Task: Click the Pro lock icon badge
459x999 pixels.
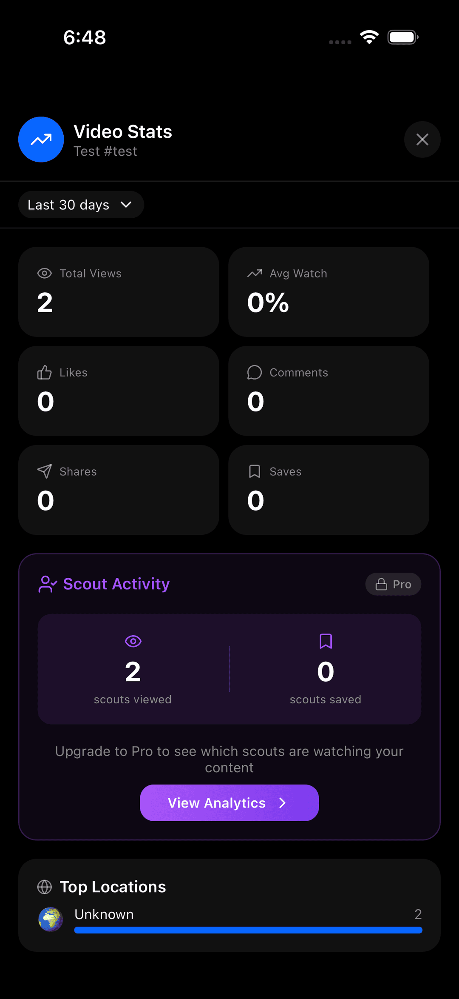Action: coord(380,584)
